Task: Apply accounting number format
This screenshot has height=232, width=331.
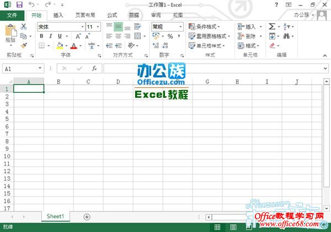Action: coord(156,36)
